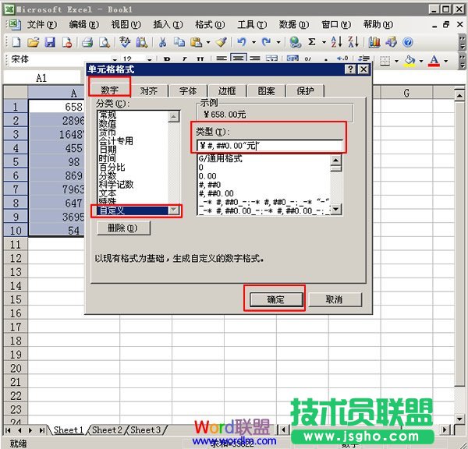Viewport: 468px width, 449px height.
Task: Open the font color dropdown arrow
Action: [447, 60]
